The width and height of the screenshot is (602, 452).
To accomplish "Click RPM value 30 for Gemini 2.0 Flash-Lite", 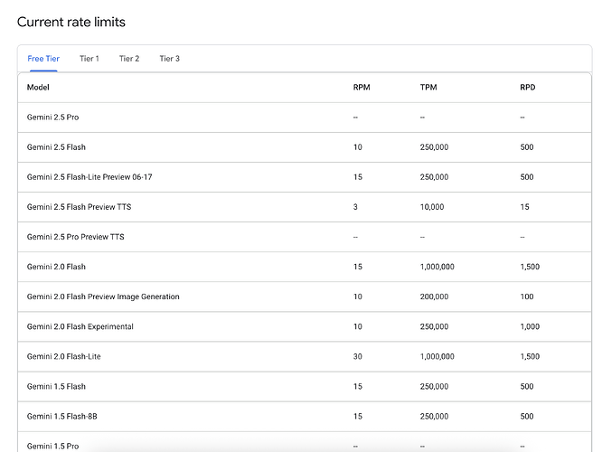I will (357, 357).
